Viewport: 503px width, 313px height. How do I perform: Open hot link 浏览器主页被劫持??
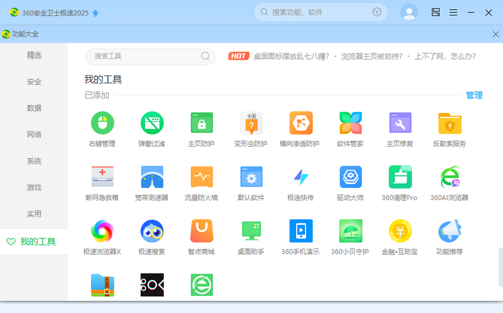(372, 56)
